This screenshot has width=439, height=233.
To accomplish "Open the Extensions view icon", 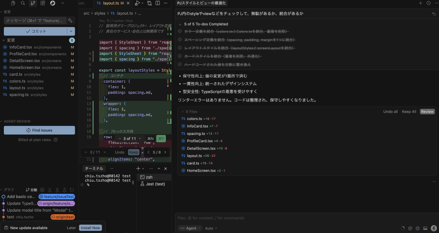I will tap(43, 3).
